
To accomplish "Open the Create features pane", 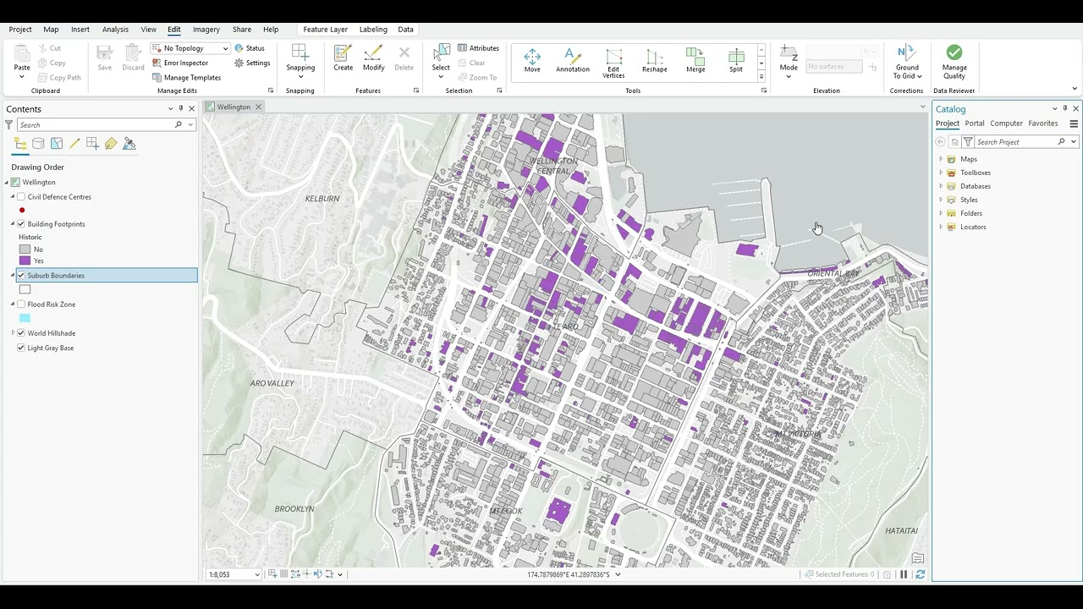I will [343, 58].
